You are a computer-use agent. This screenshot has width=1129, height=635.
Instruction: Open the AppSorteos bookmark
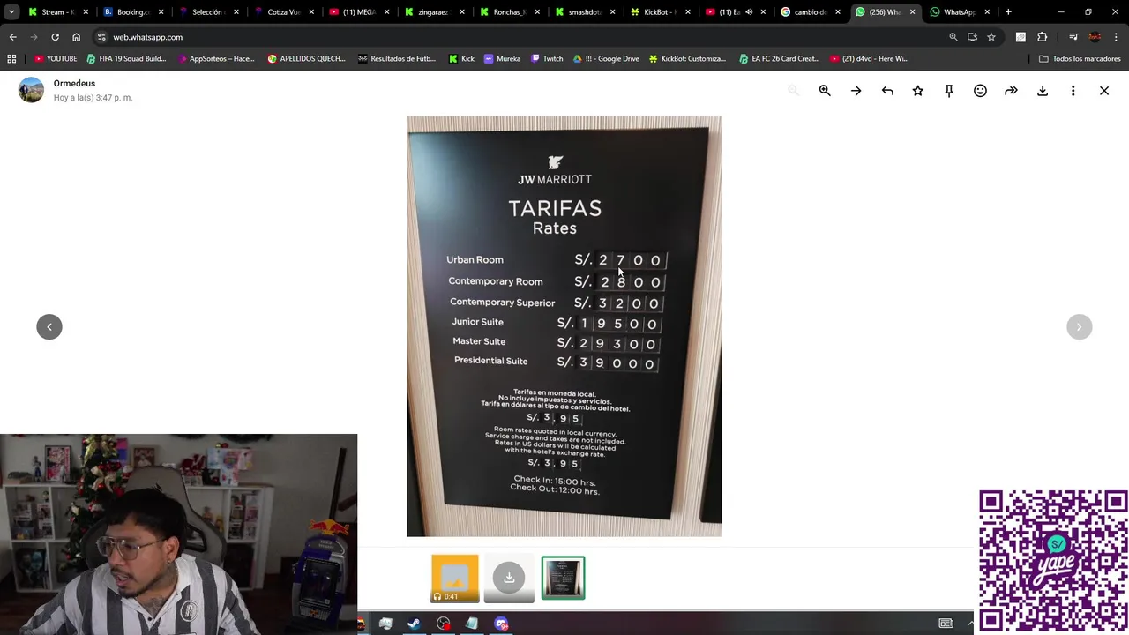click(x=216, y=59)
